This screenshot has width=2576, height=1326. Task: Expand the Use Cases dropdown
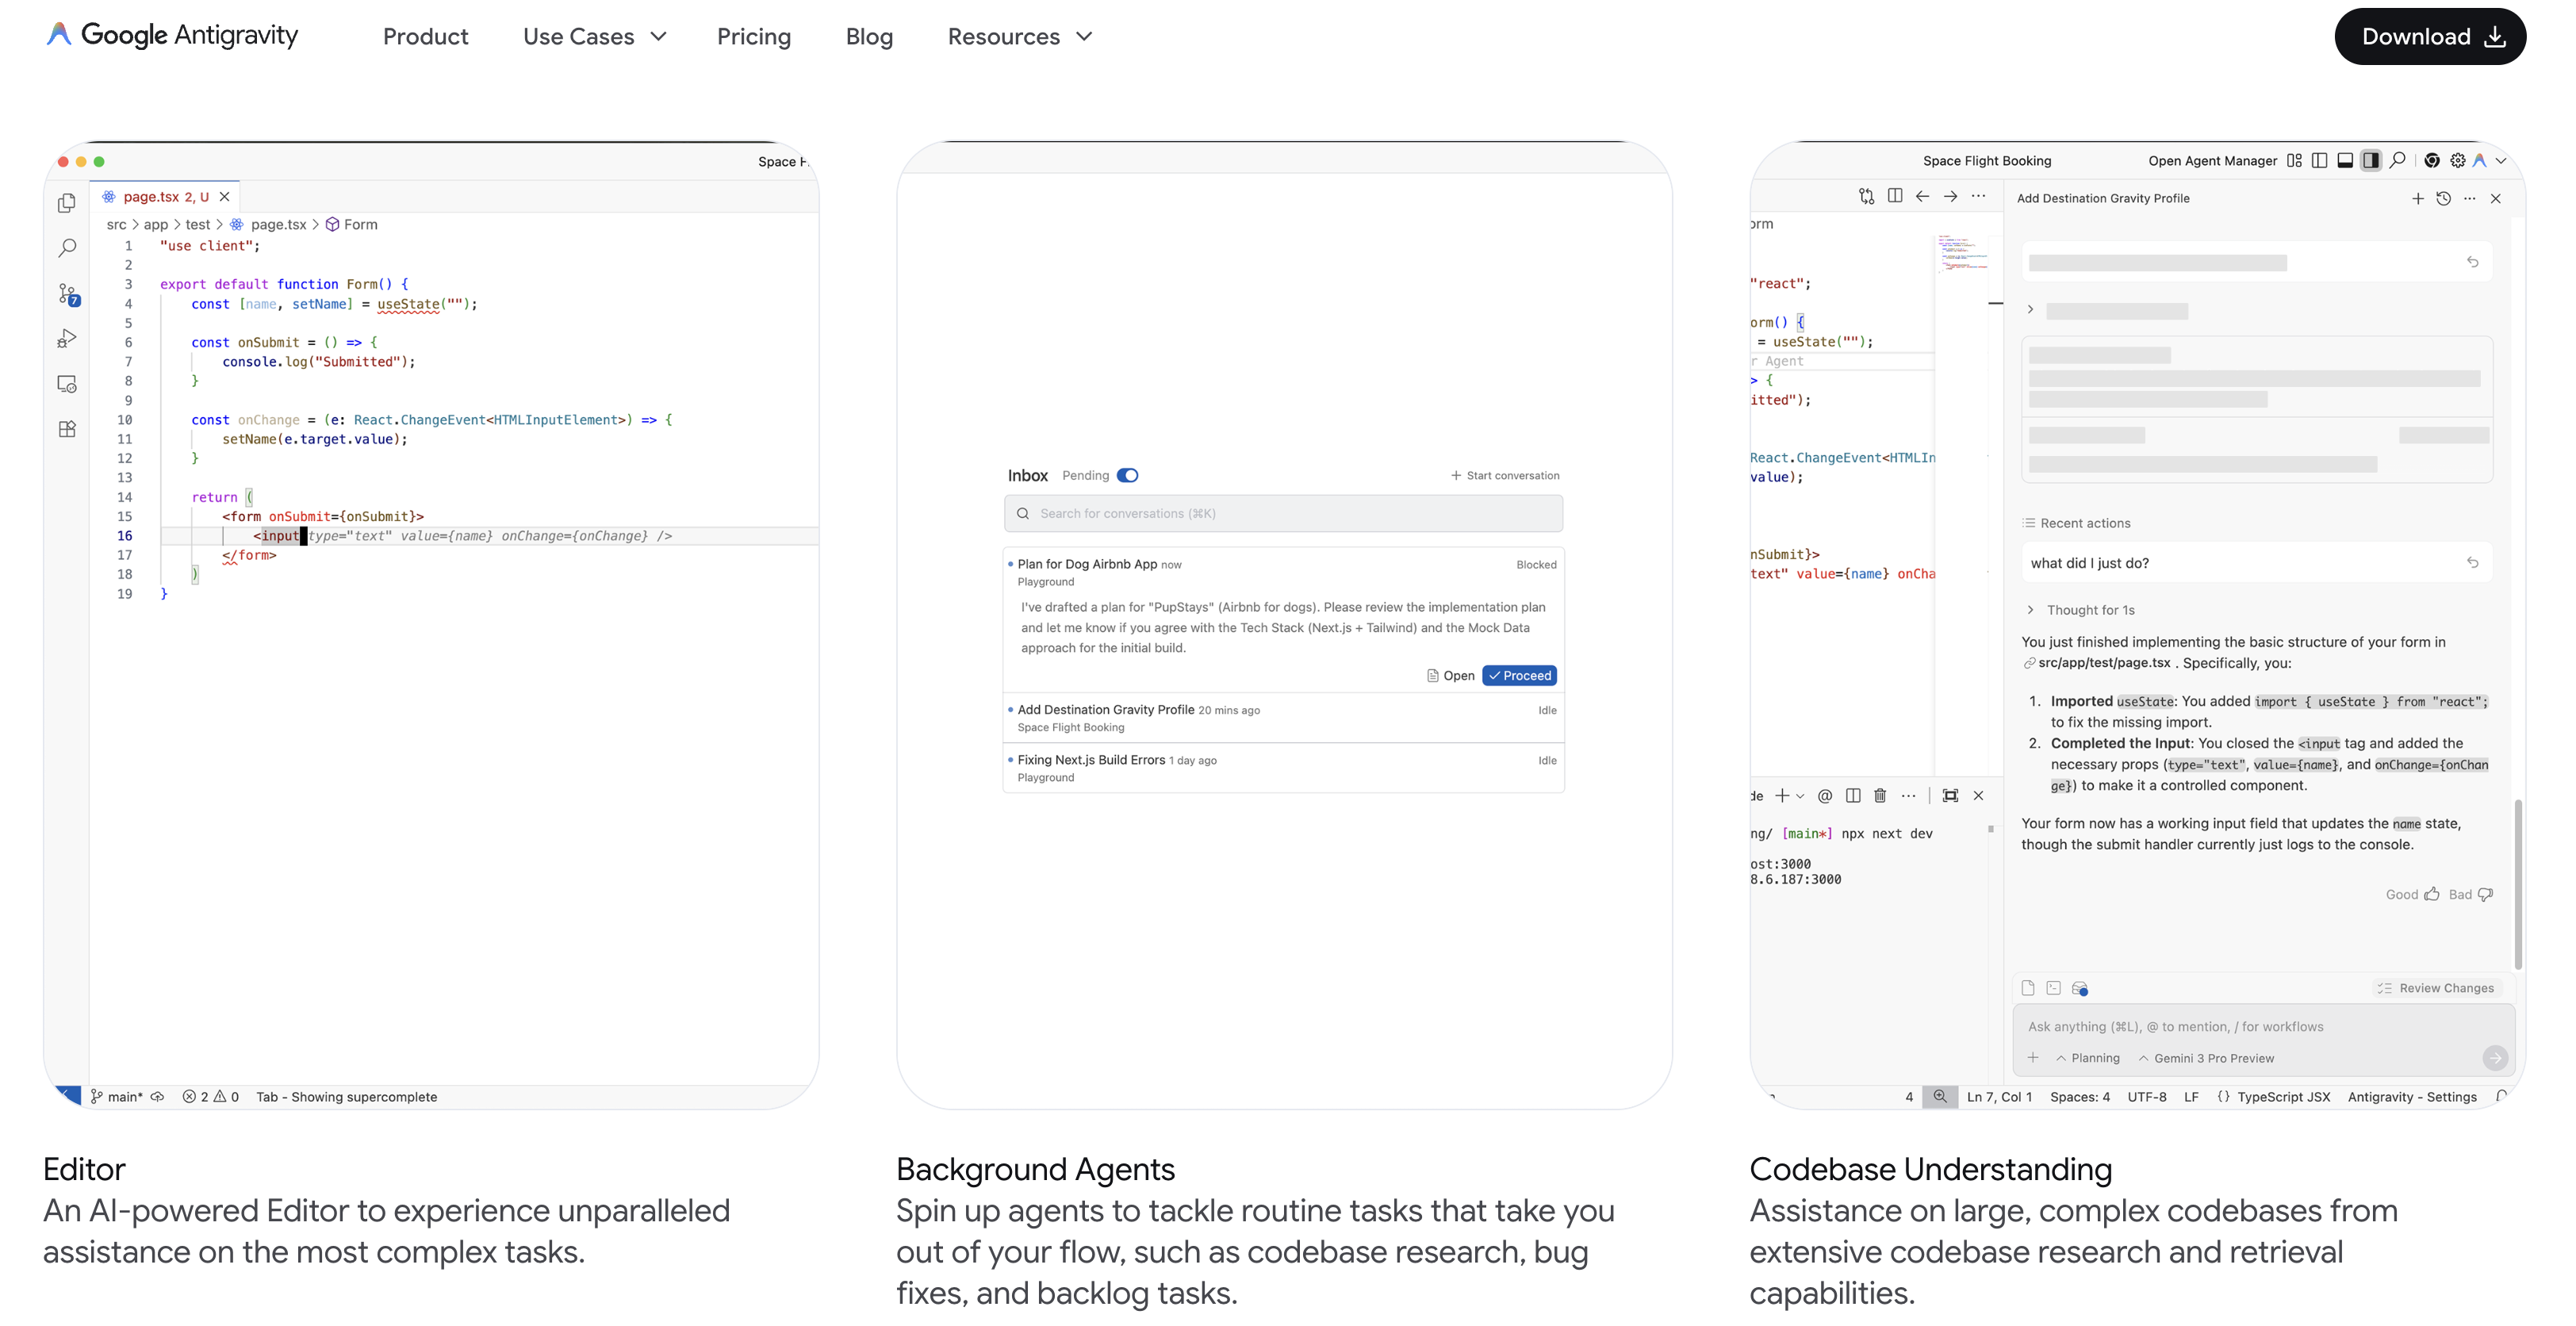[x=594, y=37]
